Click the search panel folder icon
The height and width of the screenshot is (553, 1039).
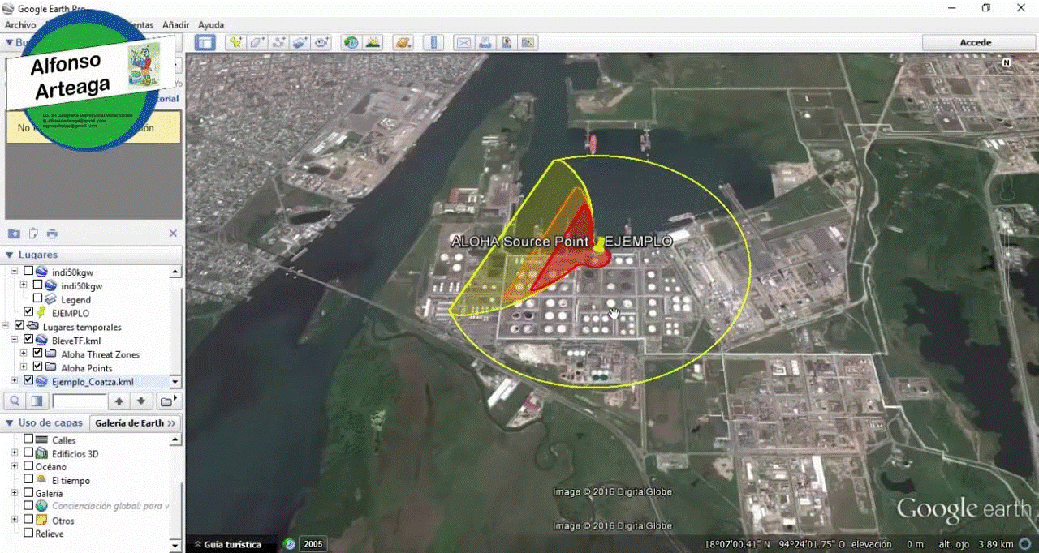pos(14,234)
